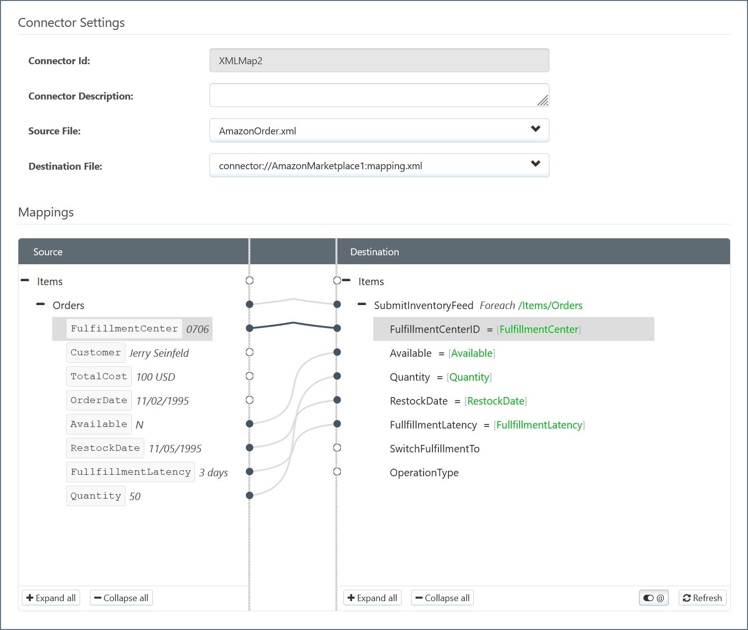Collapse all nodes in Destination panel

tap(442, 598)
